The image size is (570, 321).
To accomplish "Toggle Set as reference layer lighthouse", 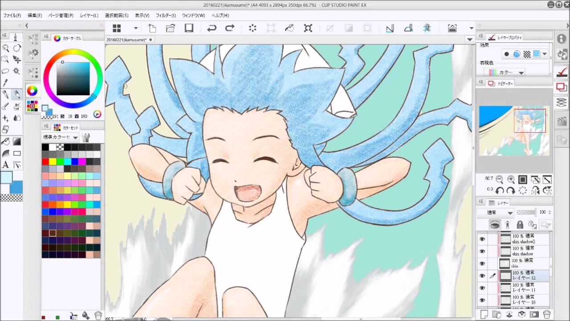I will tap(507, 225).
